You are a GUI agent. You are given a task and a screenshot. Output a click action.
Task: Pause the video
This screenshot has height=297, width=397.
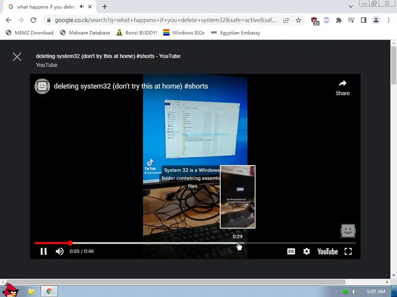[x=43, y=251]
